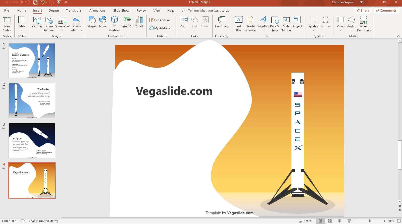Image resolution: width=402 pixels, height=224 pixels.
Task: Open the Transitions tab
Action: [x=74, y=10]
